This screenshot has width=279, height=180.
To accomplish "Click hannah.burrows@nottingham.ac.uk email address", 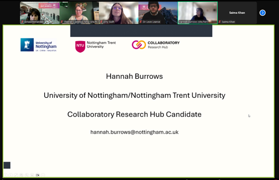I will 134,132.
